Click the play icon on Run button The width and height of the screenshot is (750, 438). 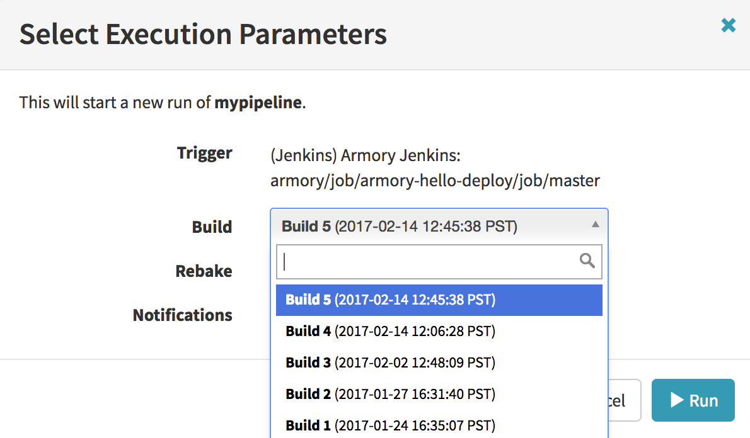[x=677, y=400]
